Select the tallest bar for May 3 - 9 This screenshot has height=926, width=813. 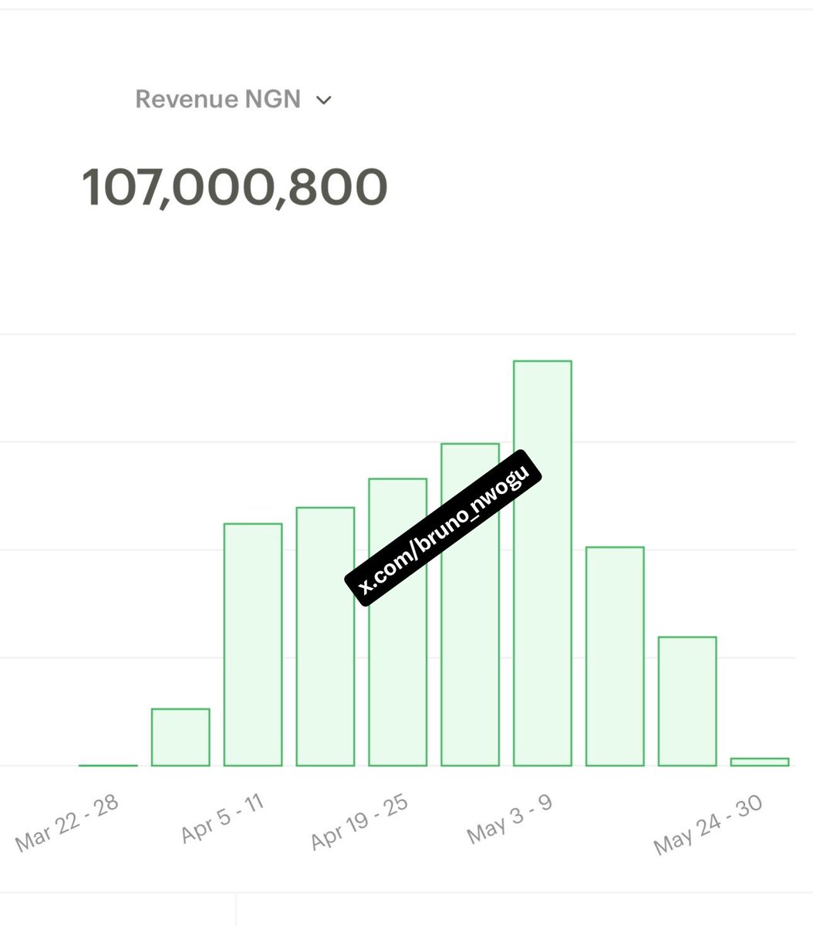542,563
